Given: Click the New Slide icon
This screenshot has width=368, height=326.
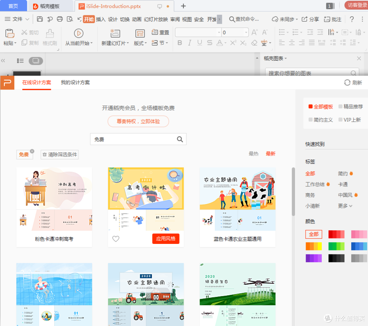Looking at the screenshot, I should tap(115, 33).
